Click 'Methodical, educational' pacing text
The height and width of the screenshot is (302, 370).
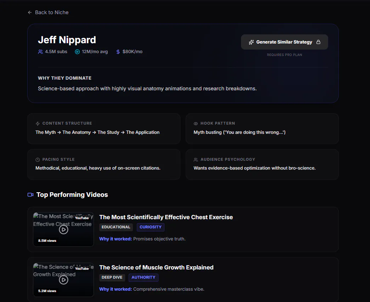point(98,168)
